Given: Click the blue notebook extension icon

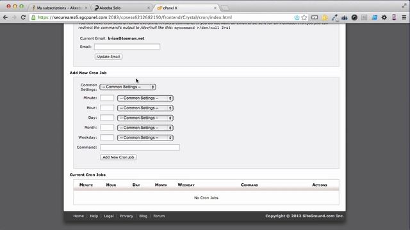Looking at the screenshot, I should click(x=374, y=17).
